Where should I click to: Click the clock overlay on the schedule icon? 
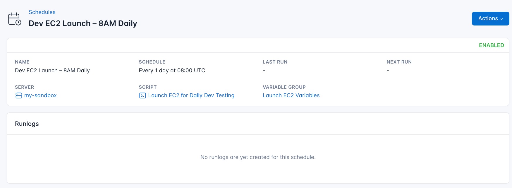pos(19,22)
